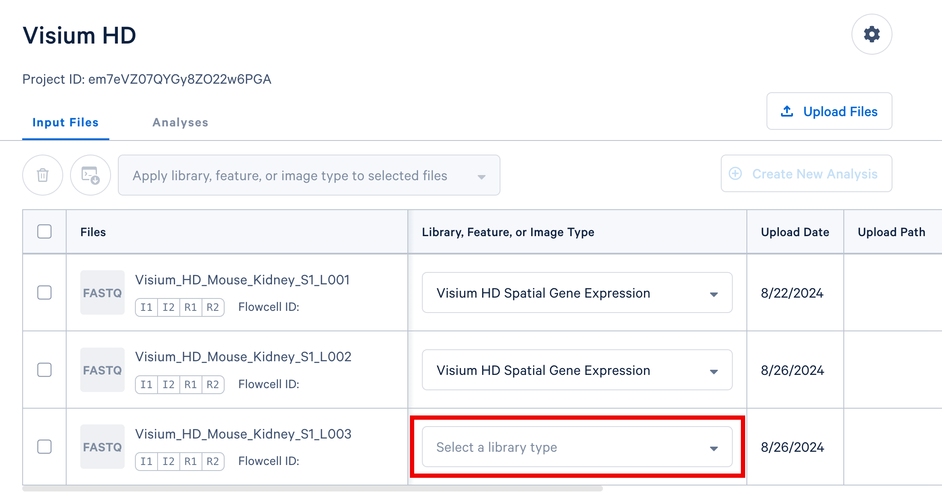Click the Upload Files button
Screen dimensions: 942x503
829,111
